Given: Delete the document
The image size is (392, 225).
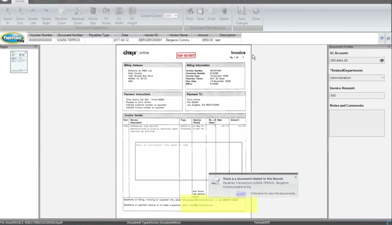Looking at the screenshot, I should pyautogui.click(x=224, y=14).
